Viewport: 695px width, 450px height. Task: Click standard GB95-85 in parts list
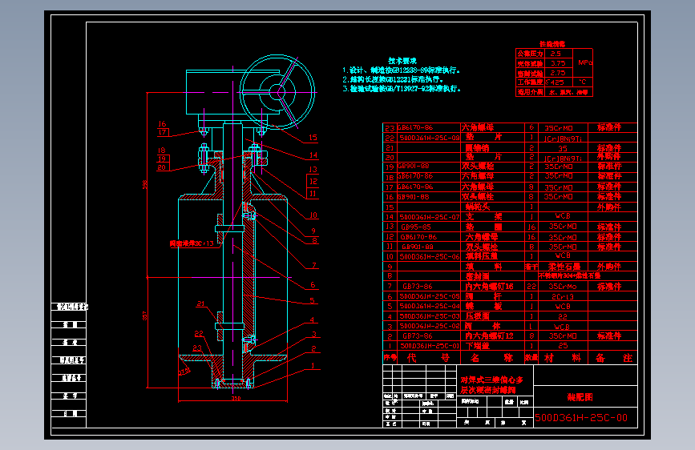pyautogui.click(x=416, y=227)
